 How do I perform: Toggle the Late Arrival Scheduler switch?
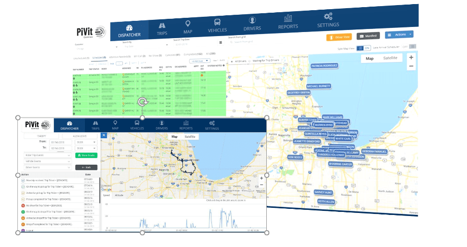pos(413,47)
